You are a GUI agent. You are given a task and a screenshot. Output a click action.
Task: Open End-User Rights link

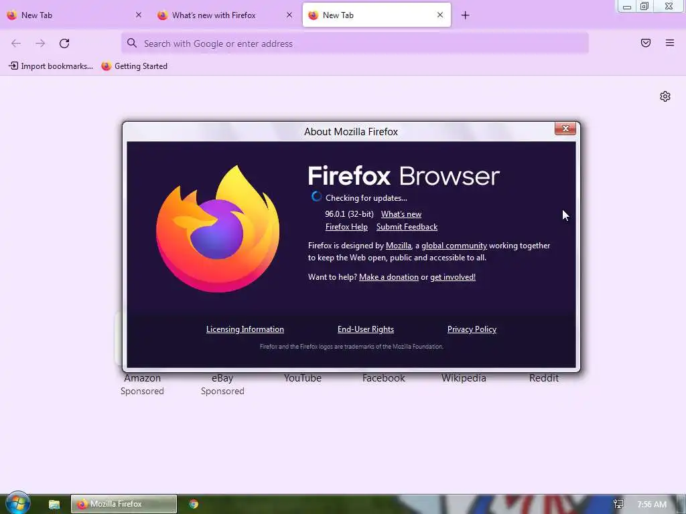(x=366, y=329)
